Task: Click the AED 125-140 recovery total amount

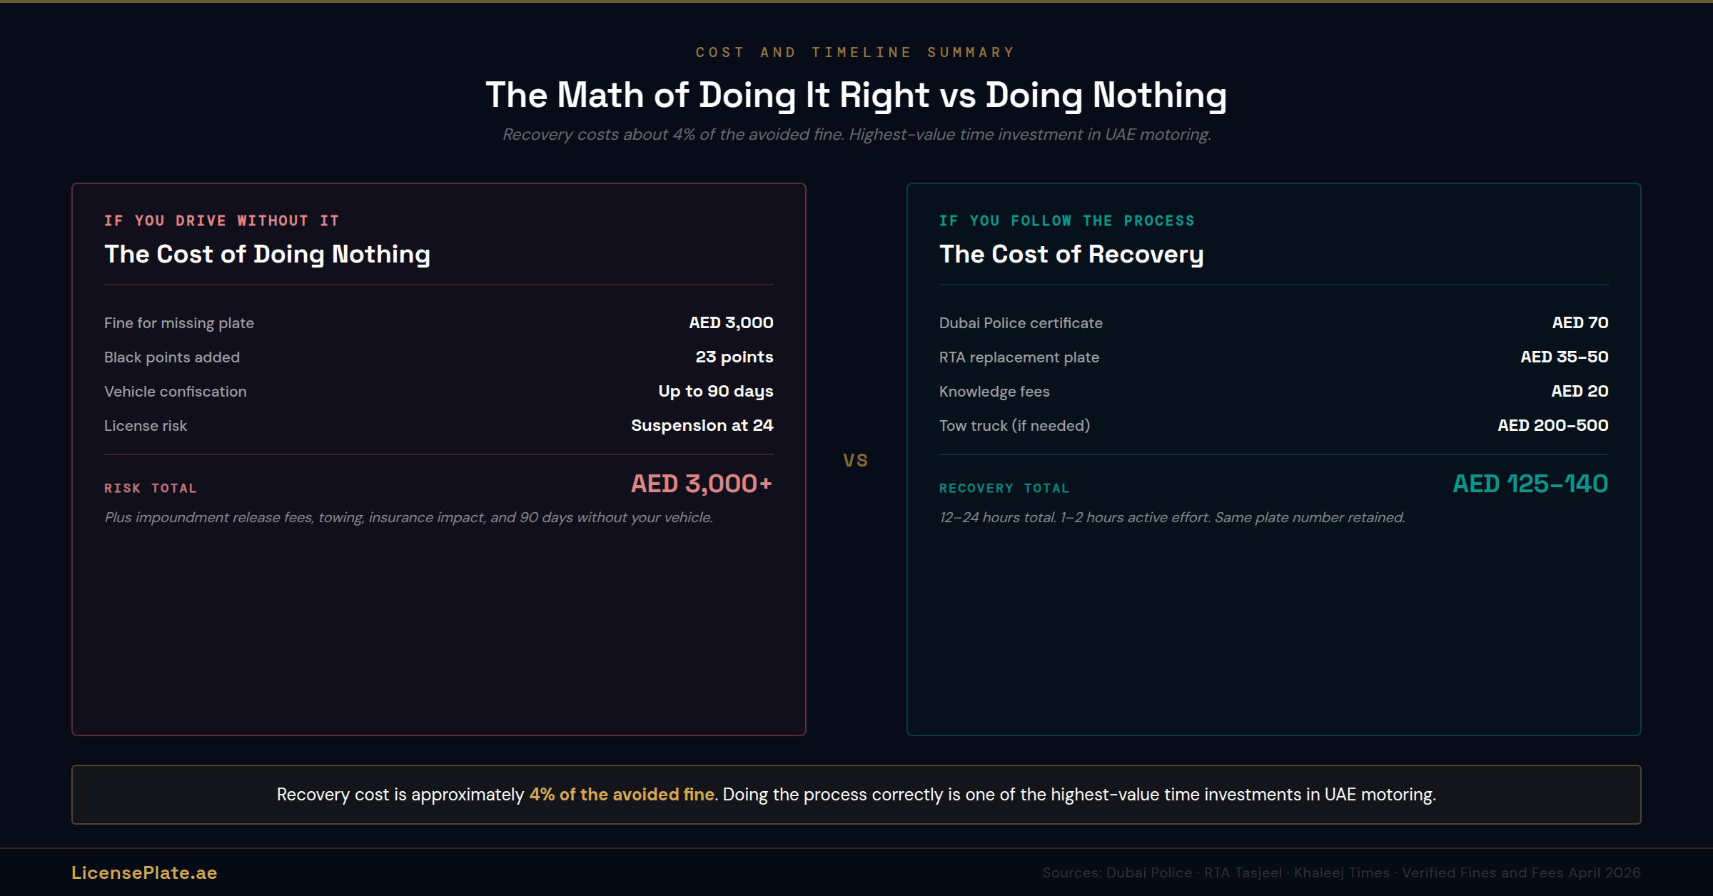Action: point(1530,484)
